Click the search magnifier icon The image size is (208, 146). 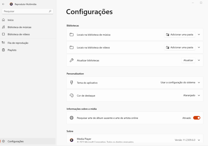(50, 11)
